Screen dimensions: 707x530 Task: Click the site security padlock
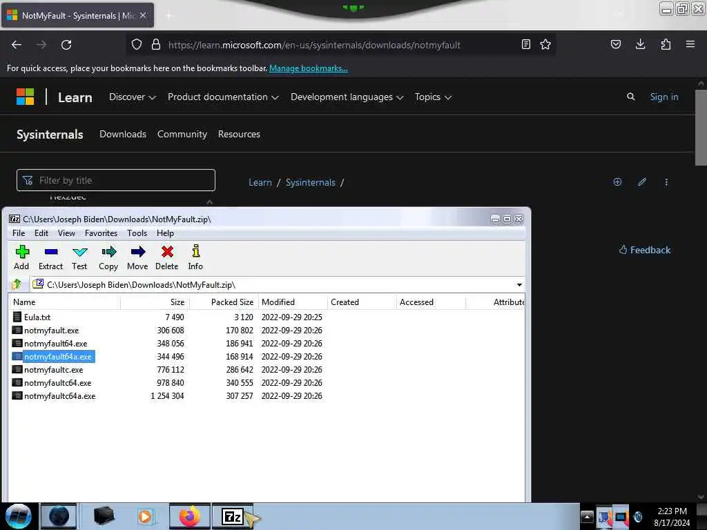click(x=156, y=45)
